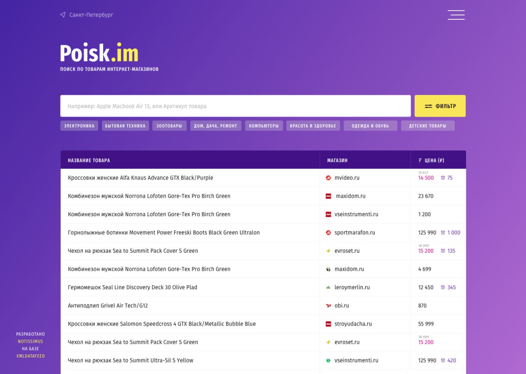
Task: Sort by the Магазин column header
Action: coord(337,160)
